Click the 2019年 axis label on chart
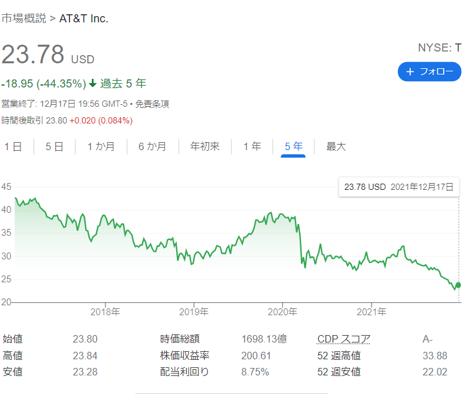This screenshot has width=476, height=394. (x=194, y=311)
